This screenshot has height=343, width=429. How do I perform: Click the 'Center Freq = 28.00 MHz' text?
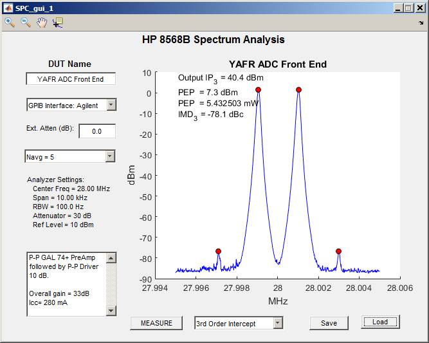(x=71, y=189)
